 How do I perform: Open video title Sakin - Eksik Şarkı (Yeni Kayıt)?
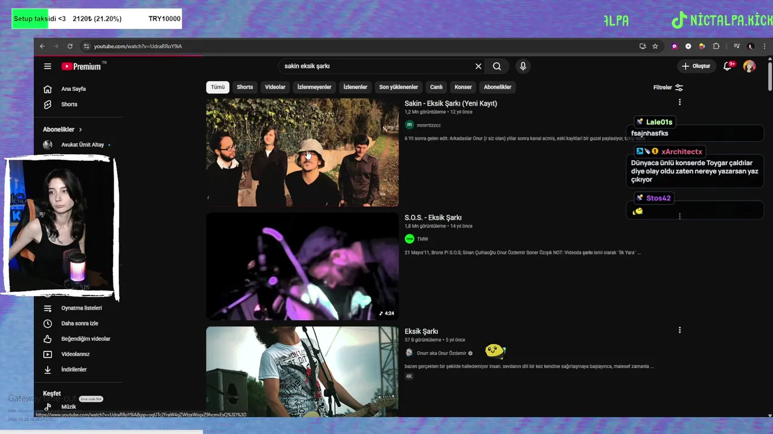[x=451, y=104]
